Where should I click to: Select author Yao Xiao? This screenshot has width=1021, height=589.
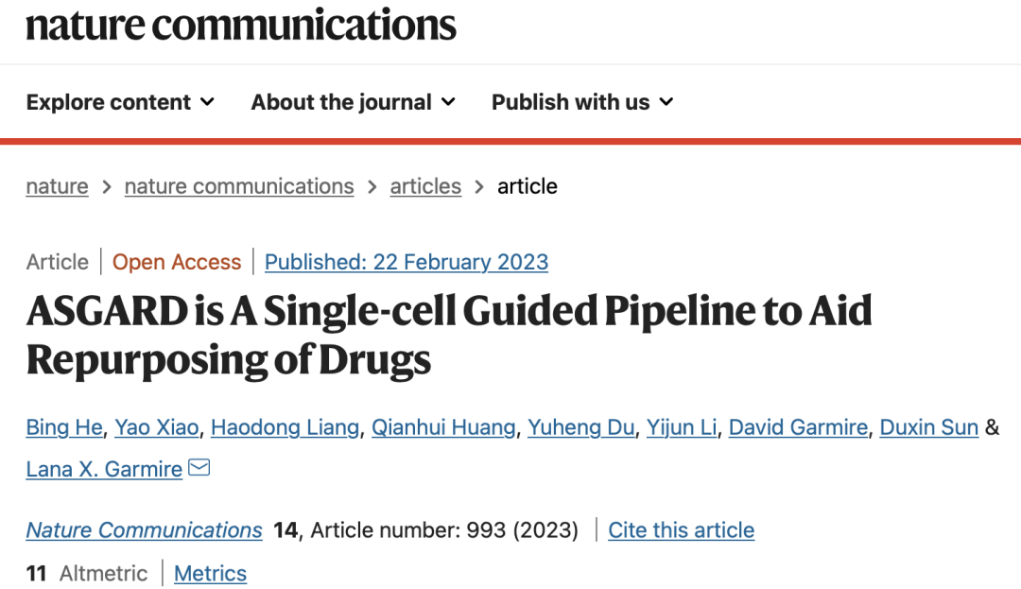(157, 427)
